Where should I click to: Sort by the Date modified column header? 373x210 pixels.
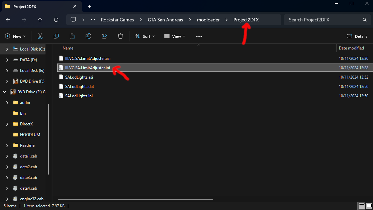click(x=351, y=48)
